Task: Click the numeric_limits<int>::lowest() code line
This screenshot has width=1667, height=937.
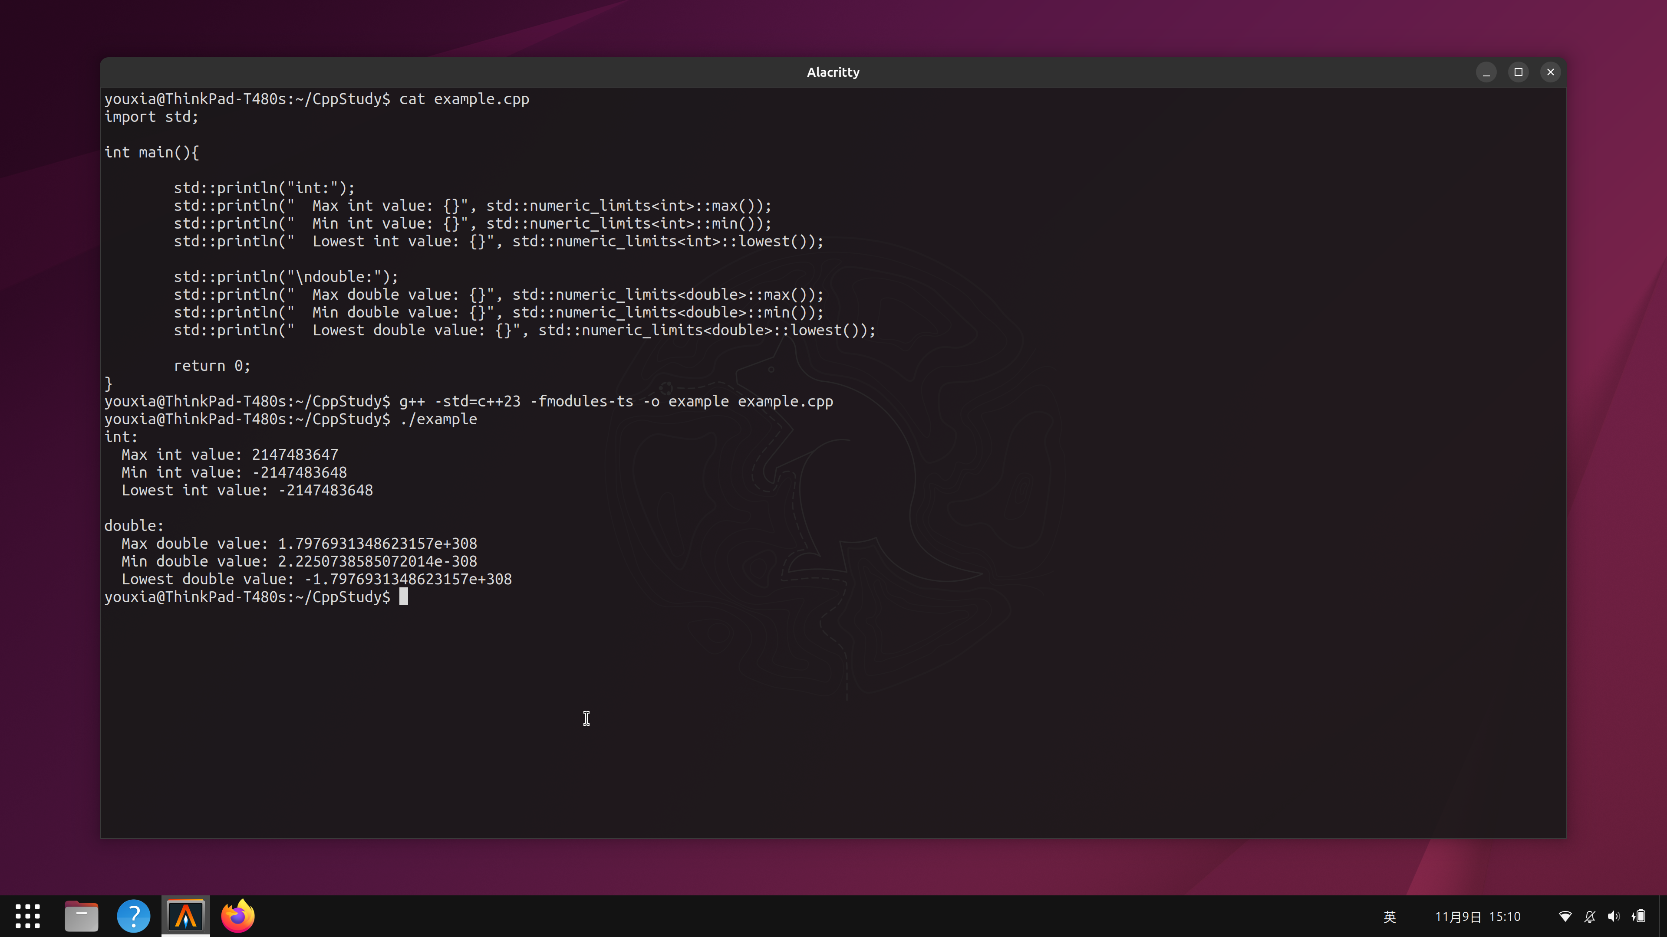Action: click(x=498, y=241)
